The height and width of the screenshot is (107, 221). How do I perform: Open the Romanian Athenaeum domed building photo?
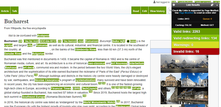pos(171,80)
